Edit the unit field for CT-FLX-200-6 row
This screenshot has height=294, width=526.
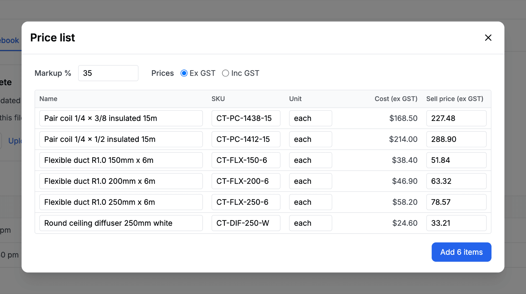(311, 181)
